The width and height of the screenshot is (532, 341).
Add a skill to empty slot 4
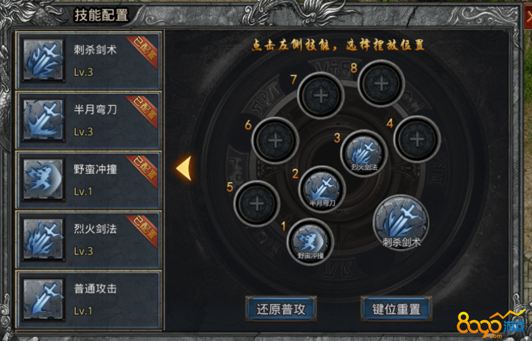coord(417,139)
